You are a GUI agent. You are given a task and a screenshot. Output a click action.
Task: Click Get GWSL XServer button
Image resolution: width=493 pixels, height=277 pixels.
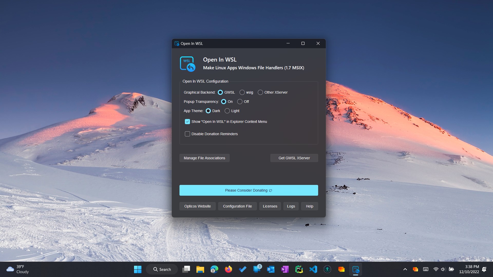click(294, 158)
